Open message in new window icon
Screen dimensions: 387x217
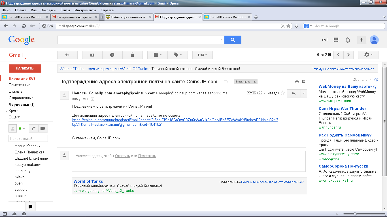coord(303,82)
